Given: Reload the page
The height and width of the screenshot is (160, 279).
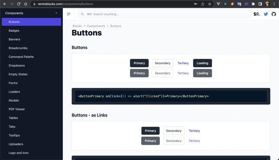Looking at the screenshot, I should coord(18,4).
